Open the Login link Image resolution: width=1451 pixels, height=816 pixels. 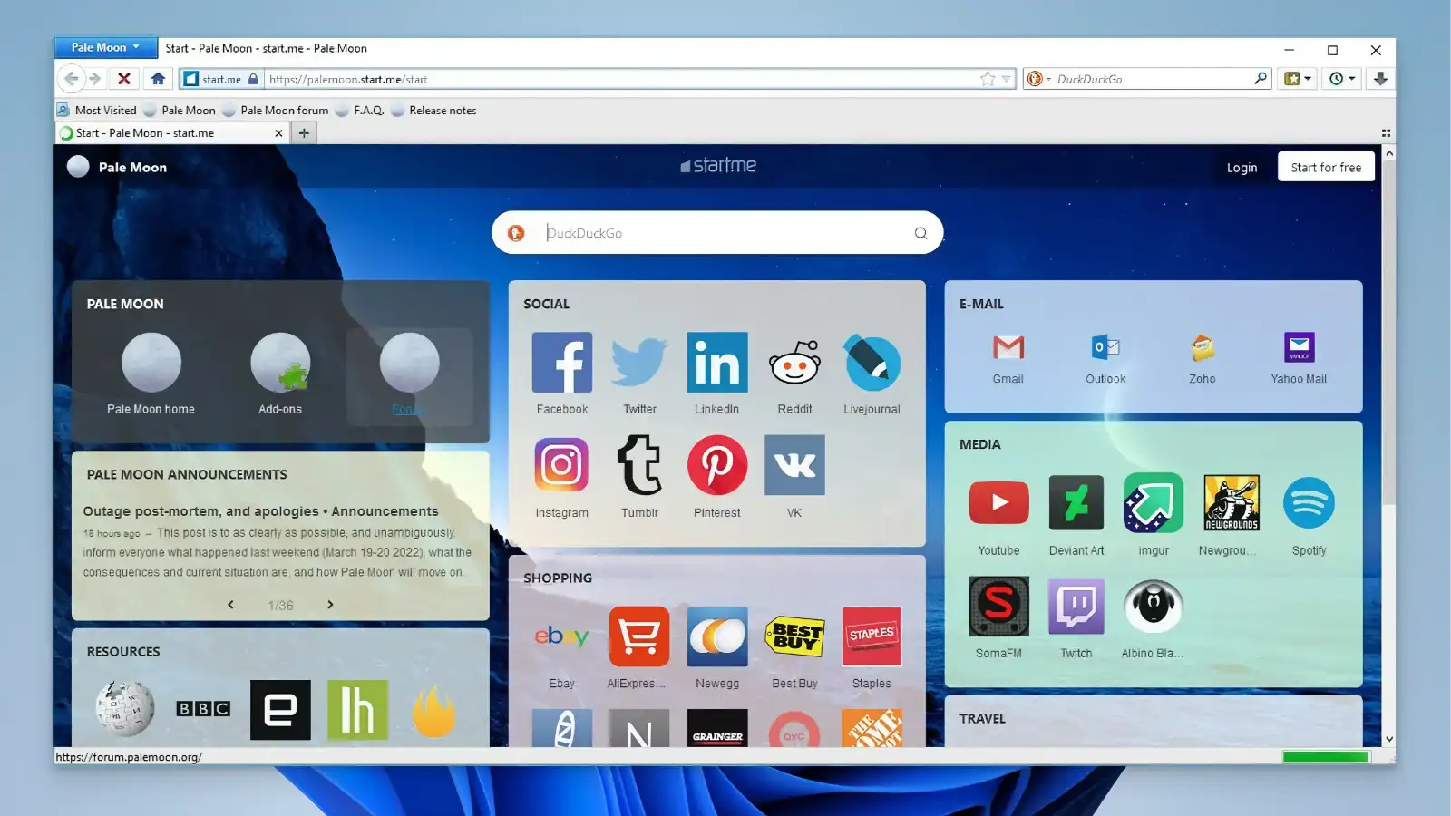pyautogui.click(x=1242, y=167)
